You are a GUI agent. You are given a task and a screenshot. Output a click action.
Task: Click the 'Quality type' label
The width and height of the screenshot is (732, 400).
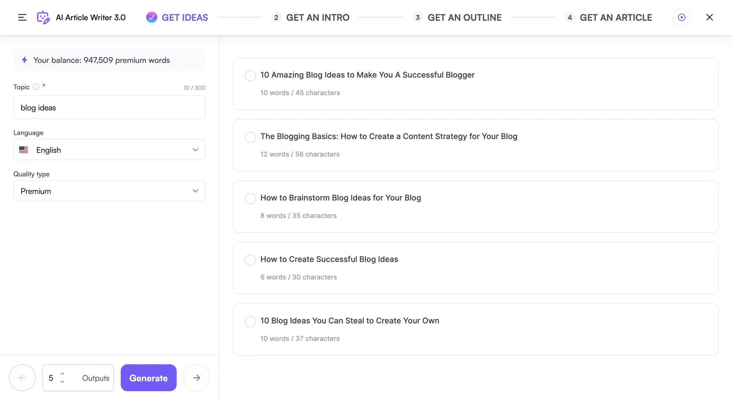pyautogui.click(x=31, y=174)
